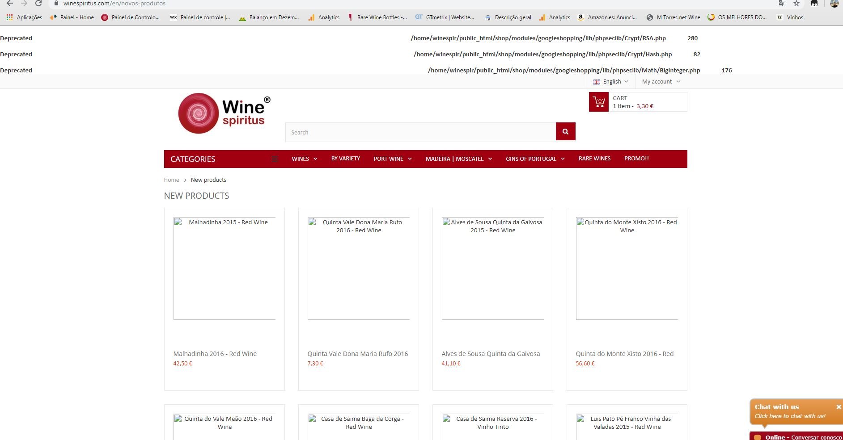
Task: Focus the Search input field
Action: coord(420,132)
